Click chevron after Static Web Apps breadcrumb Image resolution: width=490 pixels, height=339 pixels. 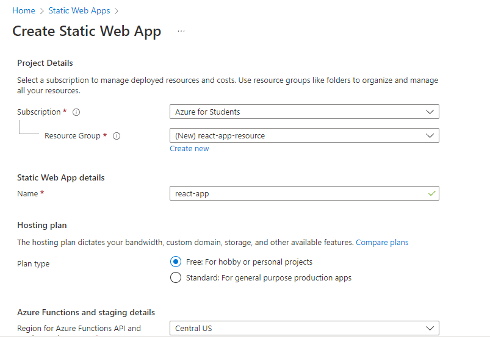pos(116,11)
